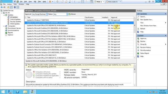Click the Synchronizations node icon
Screen dimensions: 168x94
[6, 30]
